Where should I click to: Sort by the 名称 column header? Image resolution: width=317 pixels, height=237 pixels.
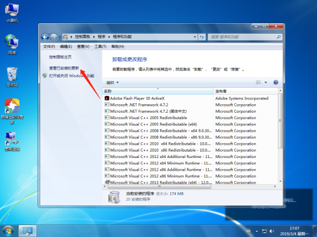[x=158, y=91]
